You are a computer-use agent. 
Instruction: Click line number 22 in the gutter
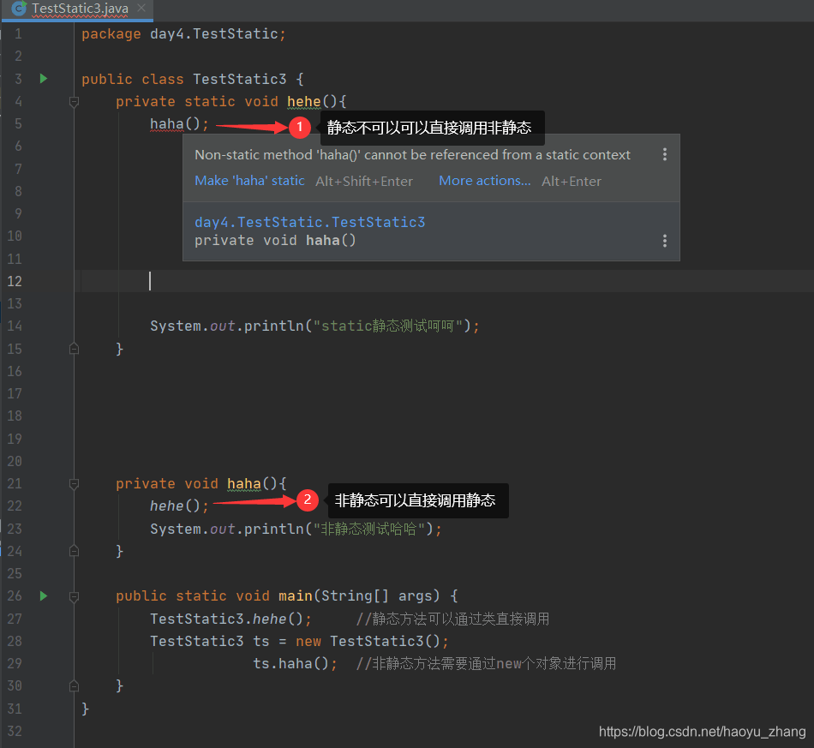pyautogui.click(x=15, y=506)
